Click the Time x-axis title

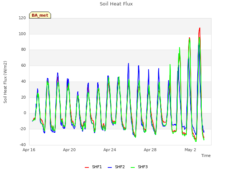[206, 156]
